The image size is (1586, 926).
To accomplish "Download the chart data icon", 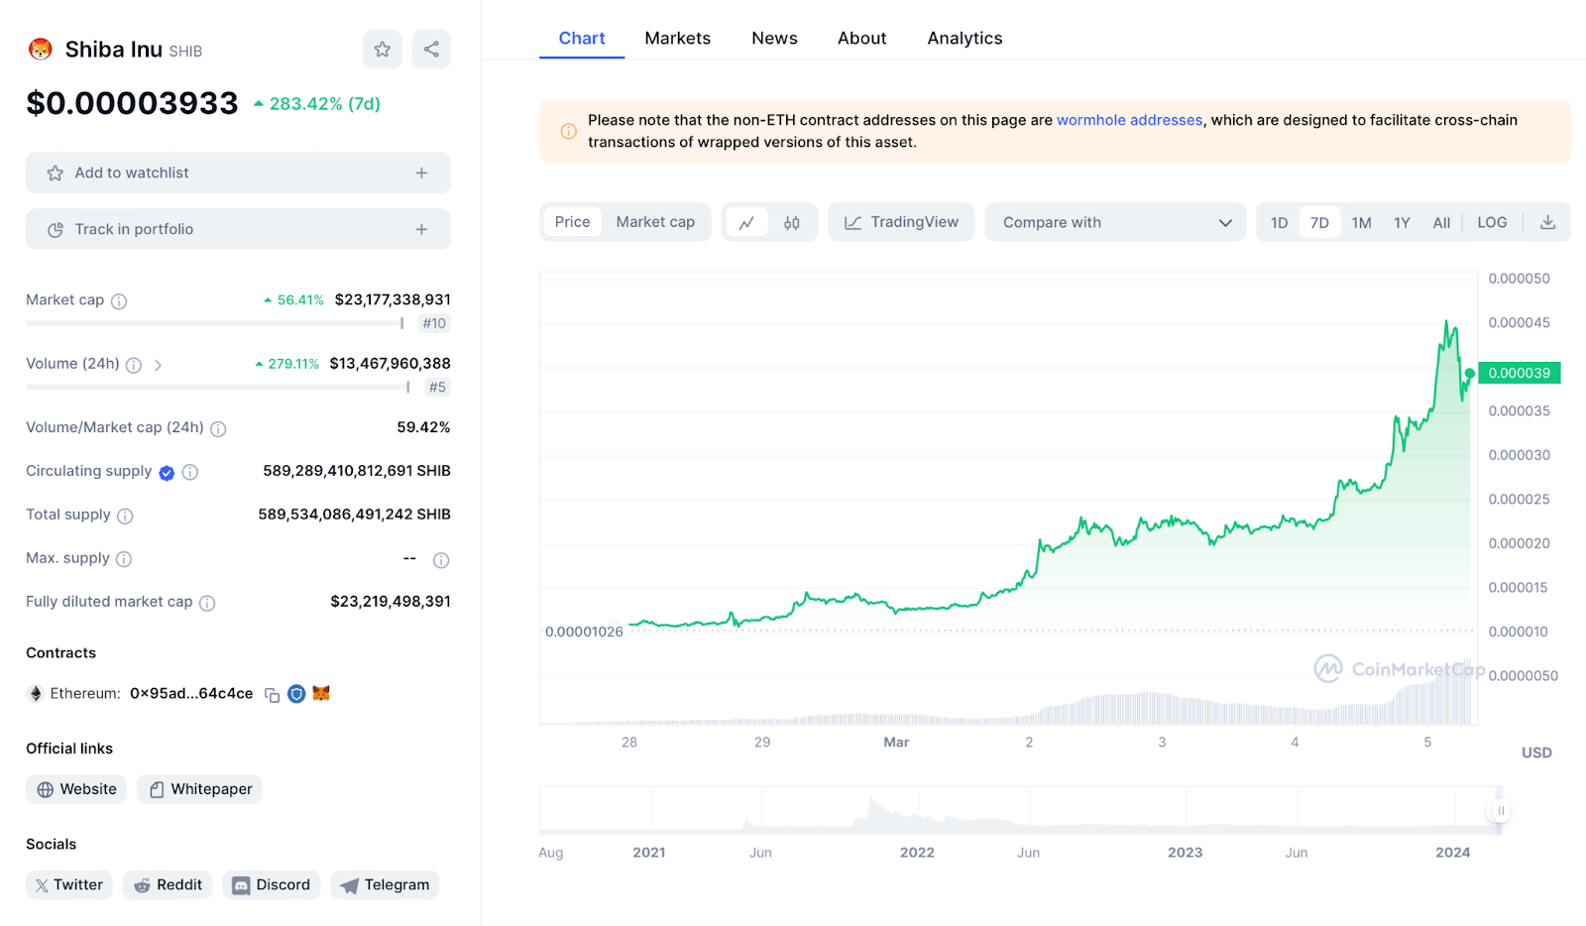I will click(1547, 222).
